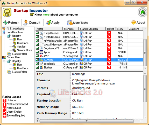Select the CognizanceTS row name
Screen dimensions: 149x125
(x=52, y=48)
